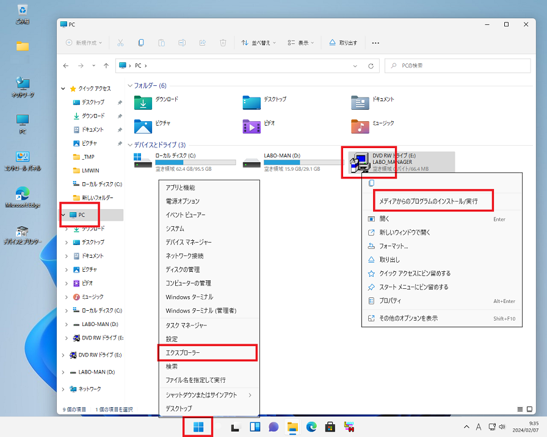Choose デバイス マネージャー in the Start menu
This screenshot has width=547, height=437.
(x=209, y=242)
